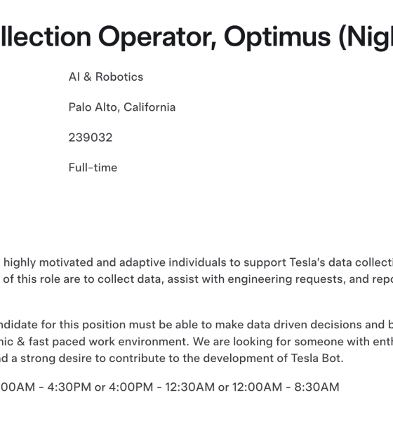
Task: Select the AI & Robotics category text
Action: (x=106, y=76)
